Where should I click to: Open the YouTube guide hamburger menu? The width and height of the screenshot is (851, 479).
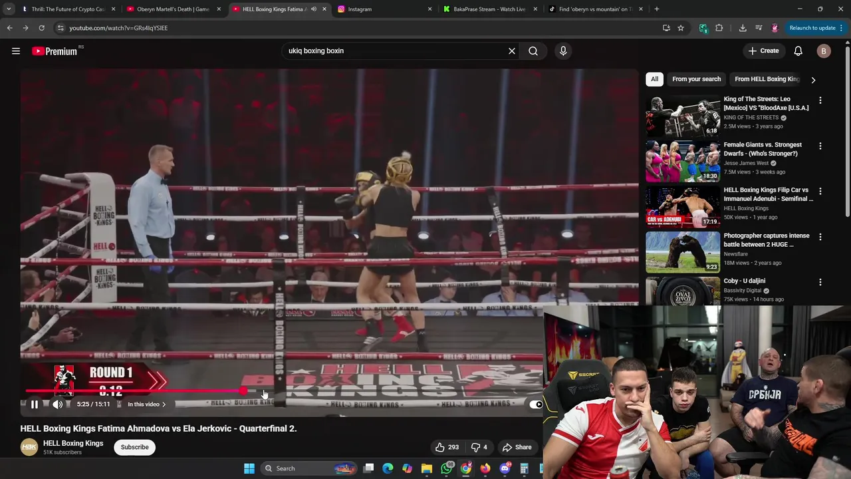point(16,51)
